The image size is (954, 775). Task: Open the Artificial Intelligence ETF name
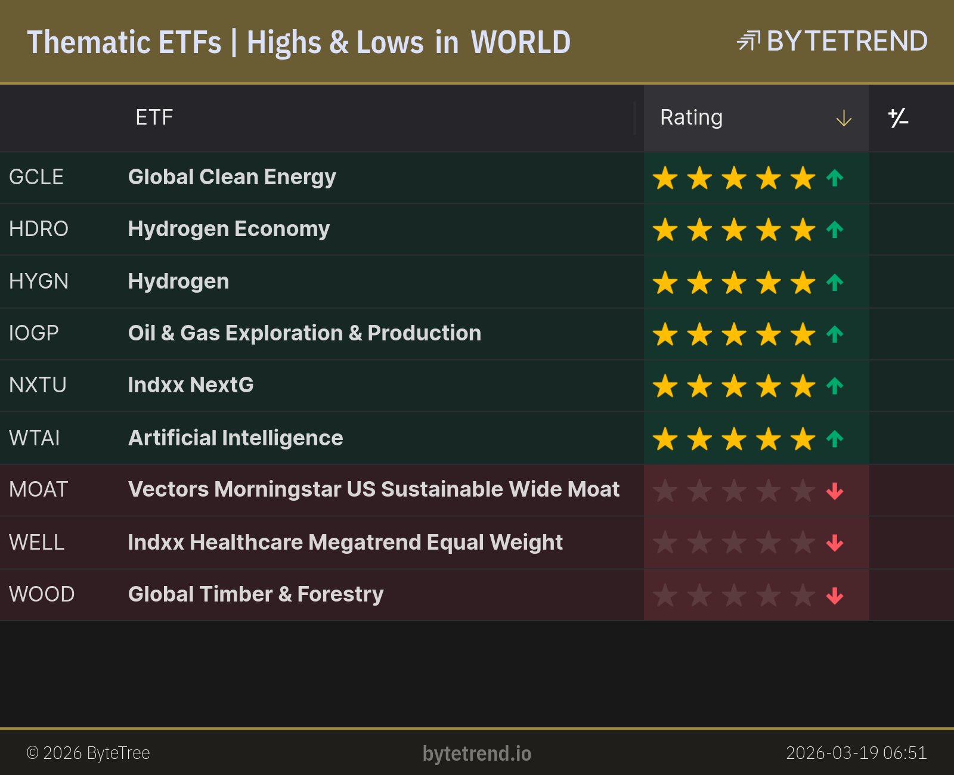[236, 438]
